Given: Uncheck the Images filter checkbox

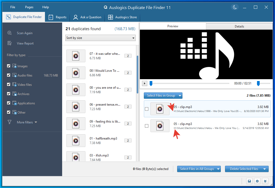Looking at the screenshot, I should pos(8,66).
